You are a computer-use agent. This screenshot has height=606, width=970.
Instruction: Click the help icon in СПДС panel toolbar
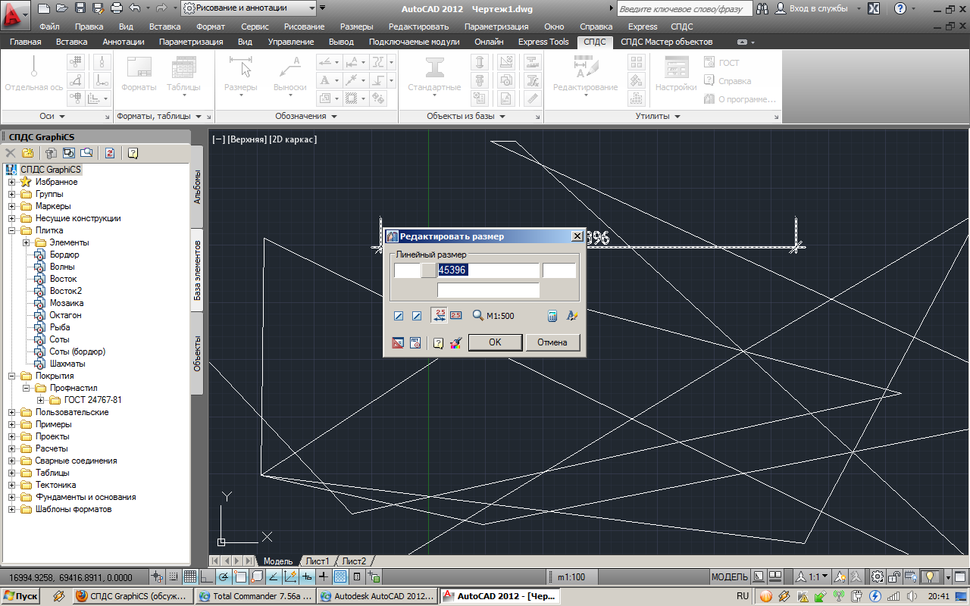pos(133,153)
